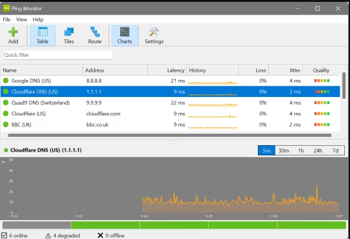Click the status dot beside chart title
The height and width of the screenshot is (239, 350).
point(6,150)
